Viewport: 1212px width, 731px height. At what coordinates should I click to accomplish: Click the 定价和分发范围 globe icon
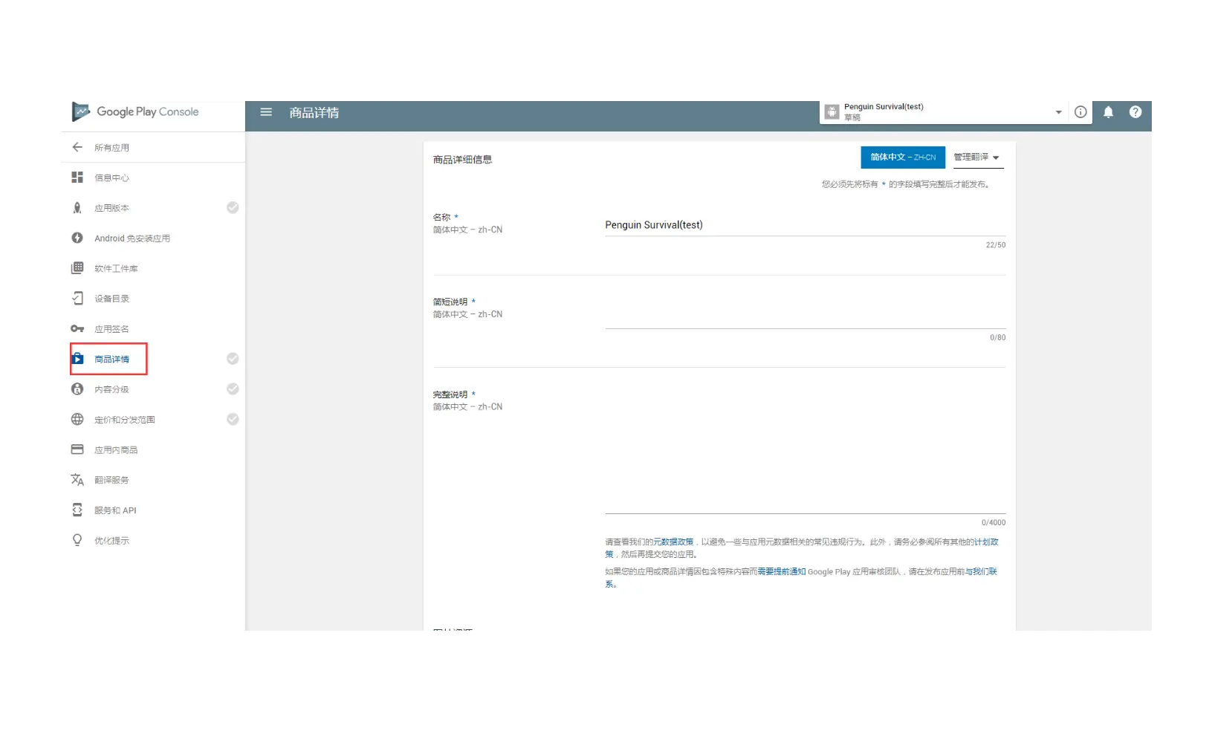[x=77, y=419]
